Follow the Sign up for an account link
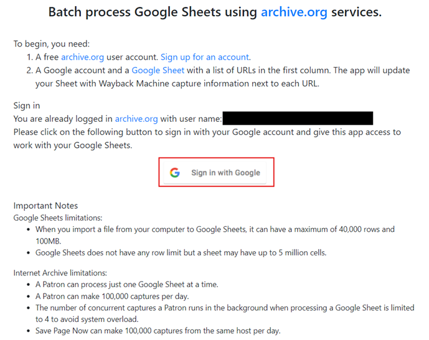Viewport: 429px width, 340px height. click(205, 57)
